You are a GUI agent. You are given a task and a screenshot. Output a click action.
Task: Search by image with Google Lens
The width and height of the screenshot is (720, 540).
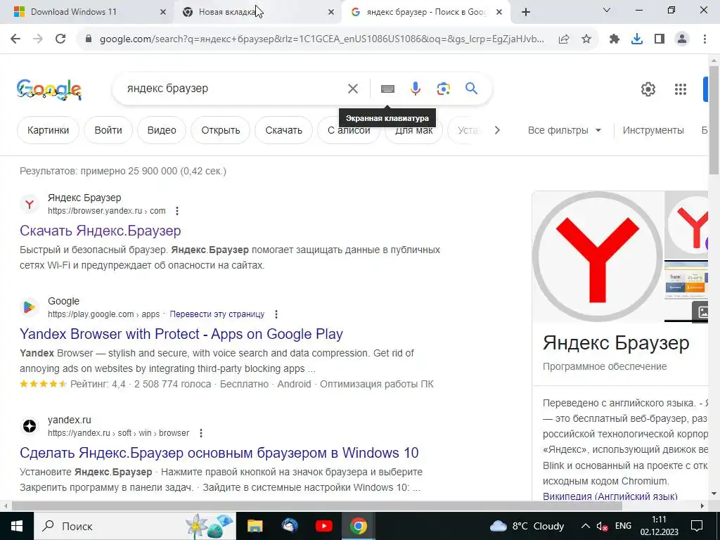coord(444,89)
